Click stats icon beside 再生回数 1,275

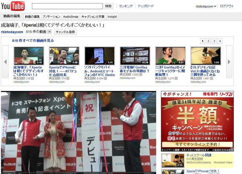pyautogui.click(x=176, y=78)
